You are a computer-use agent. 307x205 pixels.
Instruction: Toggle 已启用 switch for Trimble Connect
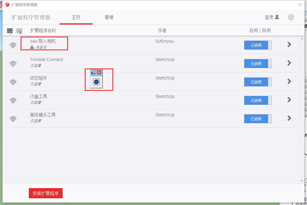tap(258, 64)
